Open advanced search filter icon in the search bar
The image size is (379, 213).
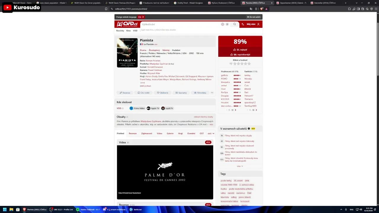click(227, 24)
